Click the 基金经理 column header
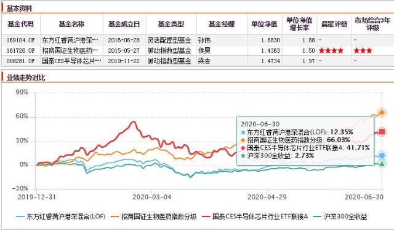 click(222, 24)
